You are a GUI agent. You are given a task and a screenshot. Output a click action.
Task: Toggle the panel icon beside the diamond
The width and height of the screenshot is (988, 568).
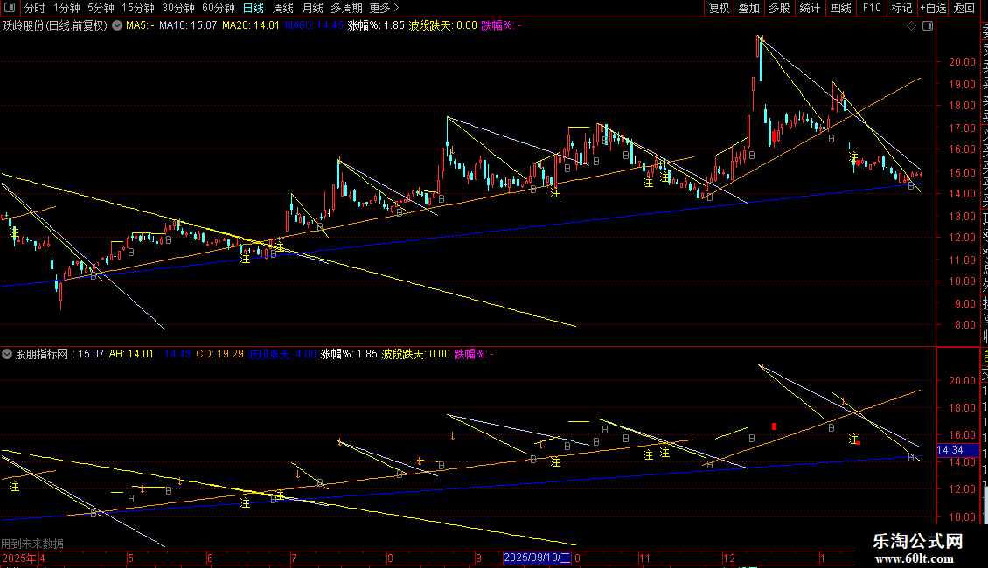click(x=928, y=26)
